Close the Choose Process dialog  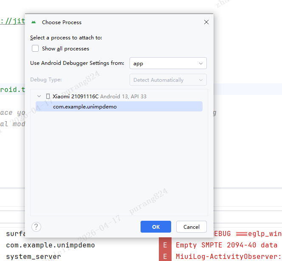(x=206, y=22)
